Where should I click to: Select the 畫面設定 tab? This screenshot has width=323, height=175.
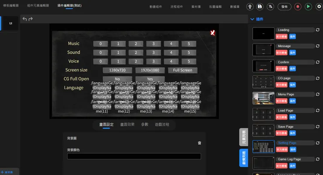point(107,124)
